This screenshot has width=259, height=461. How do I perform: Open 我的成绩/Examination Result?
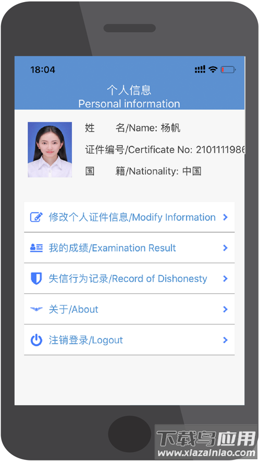tap(129, 248)
